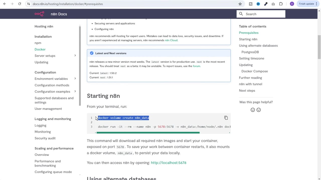Image resolution: width=321 pixels, height=180 pixels.
Task: Click the camera screenshot extension icon
Action: 273,4
